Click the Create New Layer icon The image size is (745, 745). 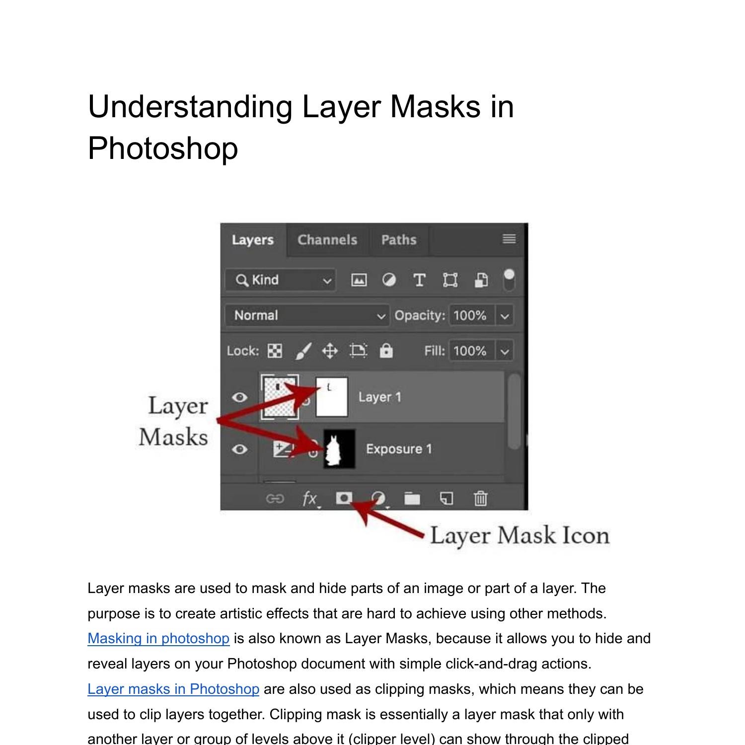tap(446, 498)
